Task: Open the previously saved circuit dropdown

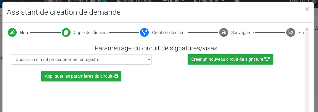Action: (81, 59)
